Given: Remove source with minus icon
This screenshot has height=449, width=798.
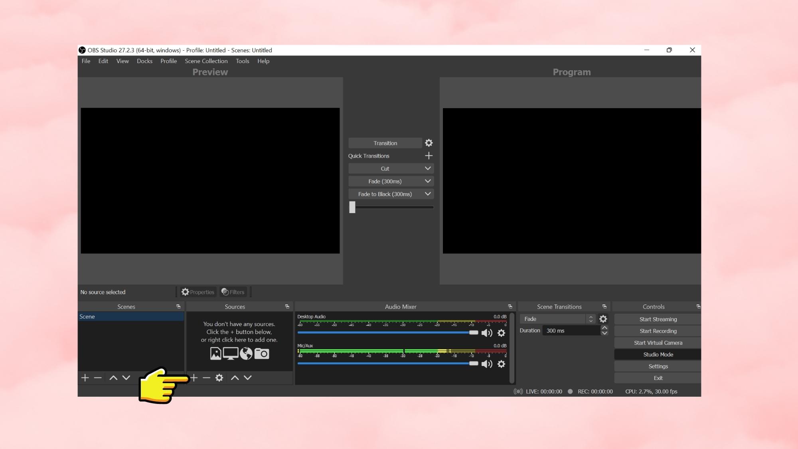Looking at the screenshot, I should pos(206,378).
